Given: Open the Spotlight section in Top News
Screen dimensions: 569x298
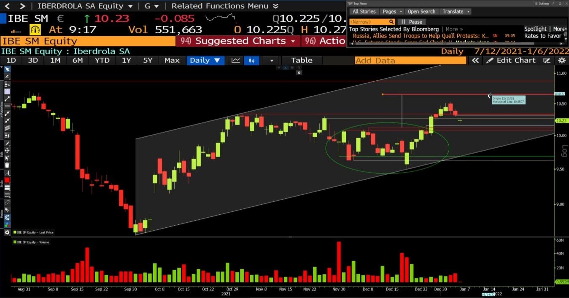Looking at the screenshot, I should pyautogui.click(x=535, y=29).
